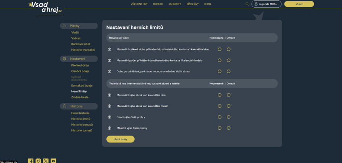The height and width of the screenshot is (163, 342).
Task: Select Neomezeně for daily login time
Action: coord(220,49)
